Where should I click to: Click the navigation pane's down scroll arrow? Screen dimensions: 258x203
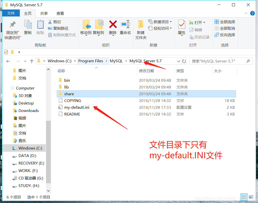click(x=48, y=191)
